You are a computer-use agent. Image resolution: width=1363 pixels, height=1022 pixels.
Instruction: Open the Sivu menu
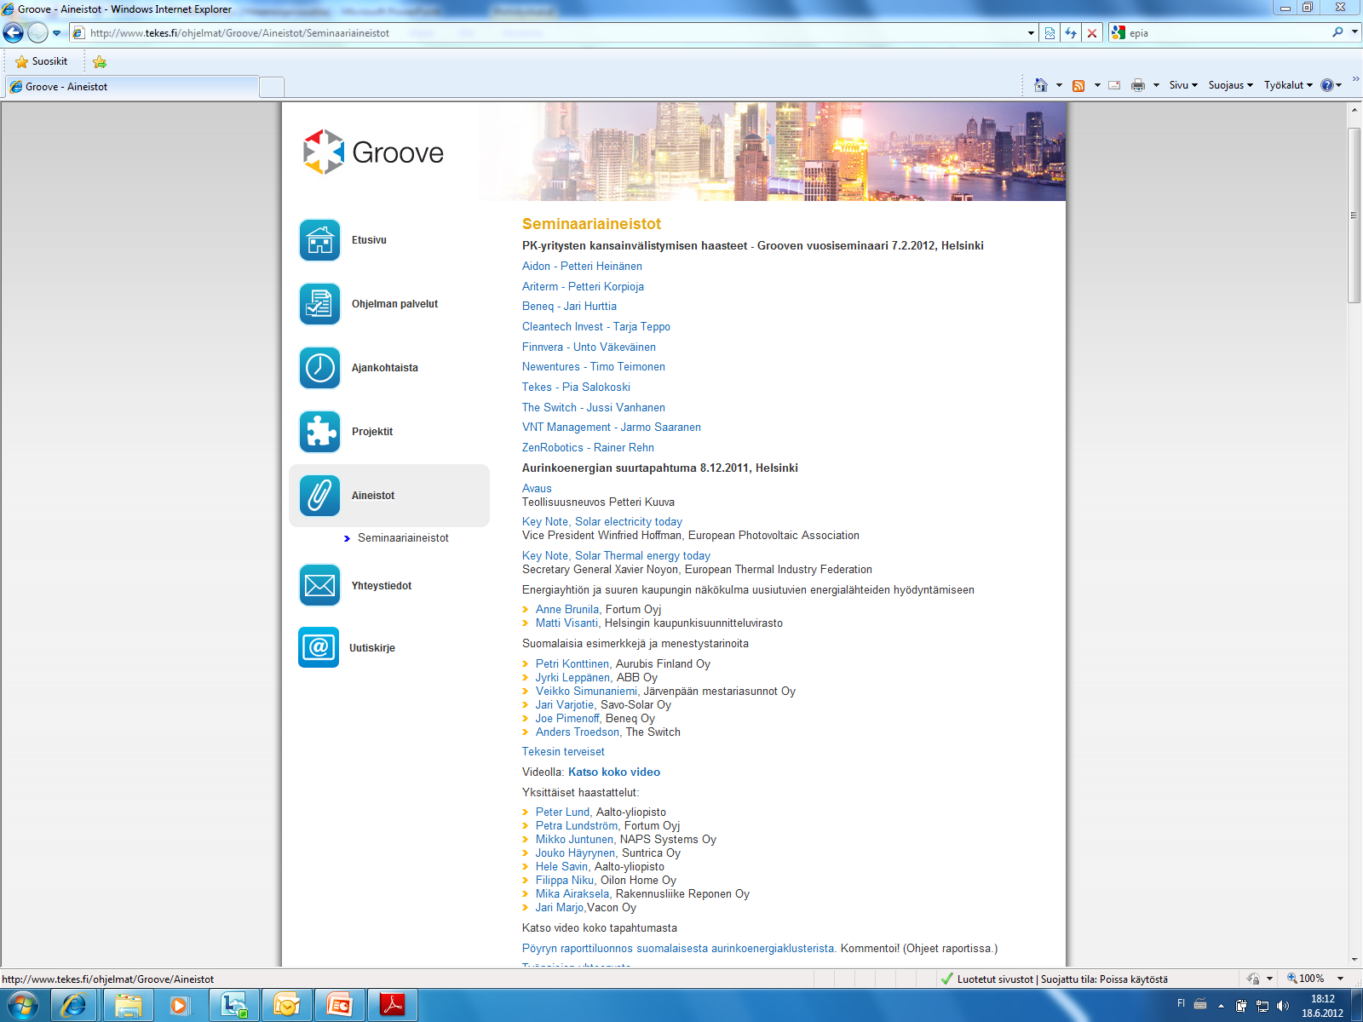point(1183,85)
